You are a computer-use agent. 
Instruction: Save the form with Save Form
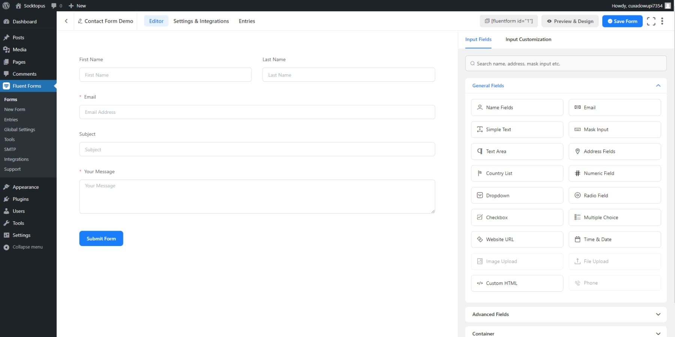point(622,21)
